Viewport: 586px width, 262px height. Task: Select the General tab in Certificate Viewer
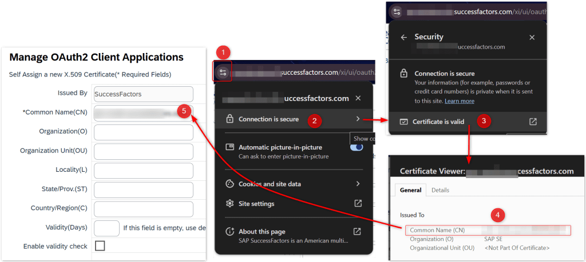pos(410,190)
